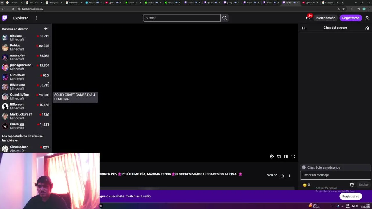
Task: Open taskbar volume control
Action: click(357, 206)
